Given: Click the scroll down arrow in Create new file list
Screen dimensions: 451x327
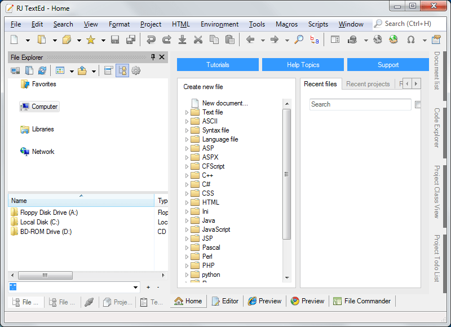Looking at the screenshot, I should [x=287, y=277].
